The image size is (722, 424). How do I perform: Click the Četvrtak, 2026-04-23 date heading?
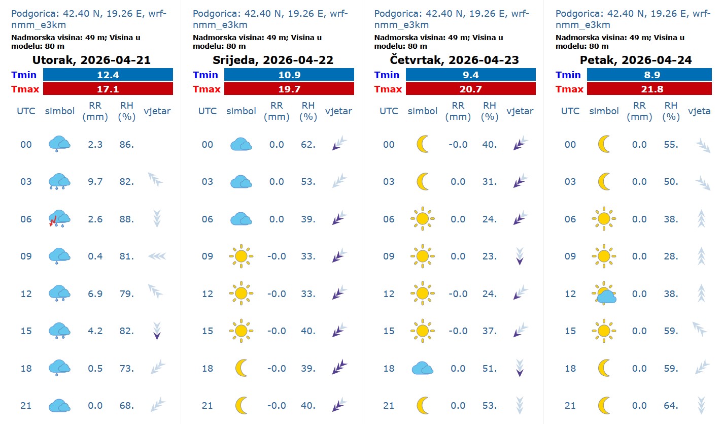454,60
